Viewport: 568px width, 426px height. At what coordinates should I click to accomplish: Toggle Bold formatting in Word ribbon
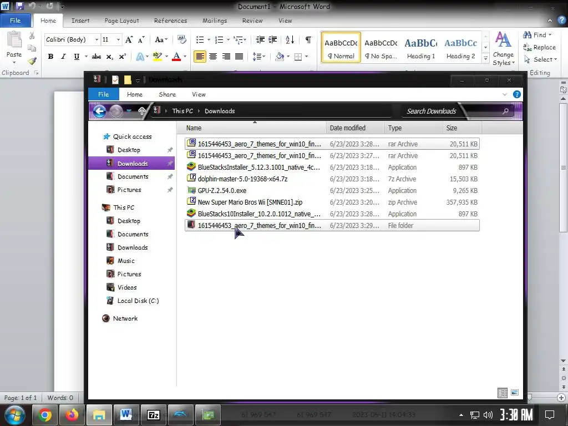[x=50, y=57]
